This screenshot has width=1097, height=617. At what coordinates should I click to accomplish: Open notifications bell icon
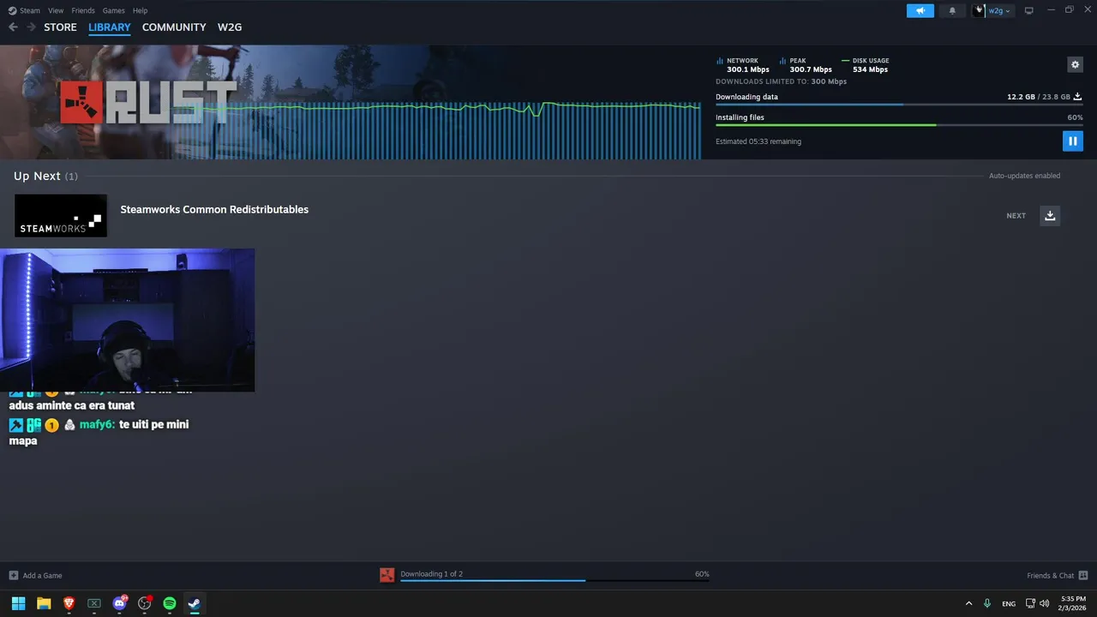952,10
